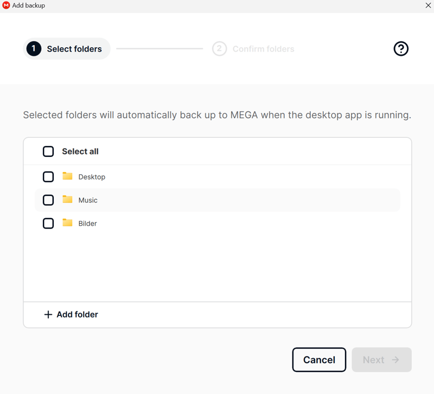Screen dimensions: 434x394
Task: Click the Bilder folder icon
Action: tap(67, 223)
